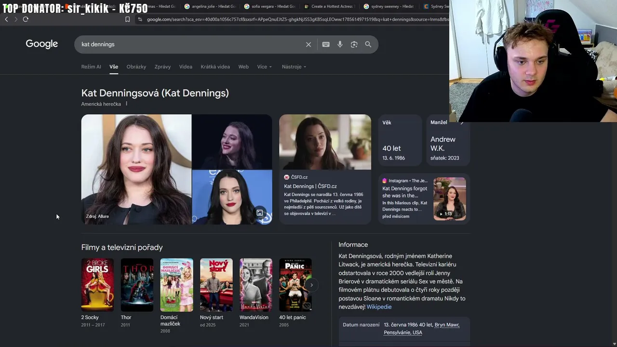The image size is (617, 347).
Task: Click the 13. 6. 1986 birth date
Action: (x=394, y=158)
